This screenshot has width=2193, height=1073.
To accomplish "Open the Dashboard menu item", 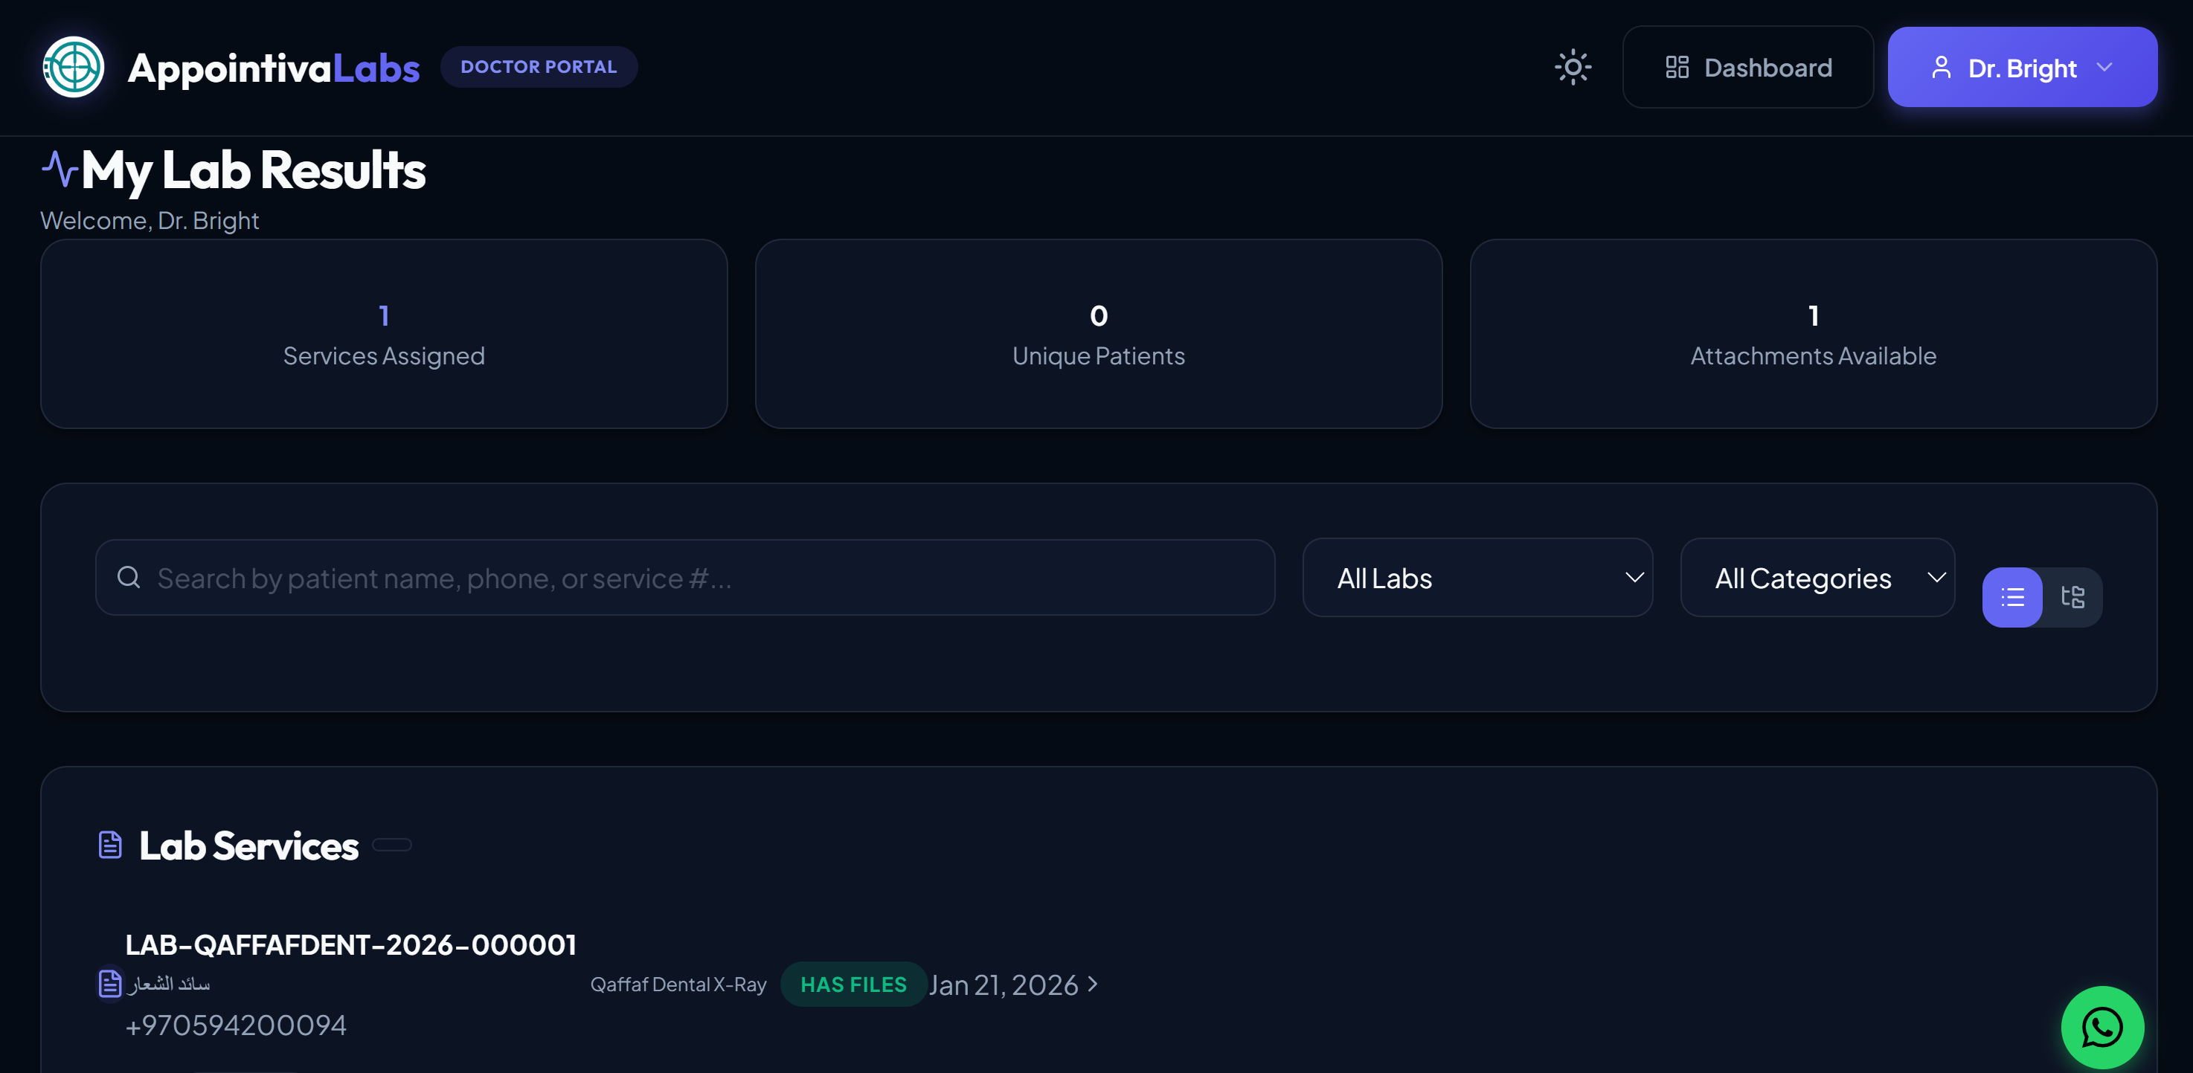I will [x=1747, y=67].
